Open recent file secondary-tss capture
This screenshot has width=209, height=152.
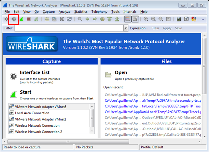point(153,101)
